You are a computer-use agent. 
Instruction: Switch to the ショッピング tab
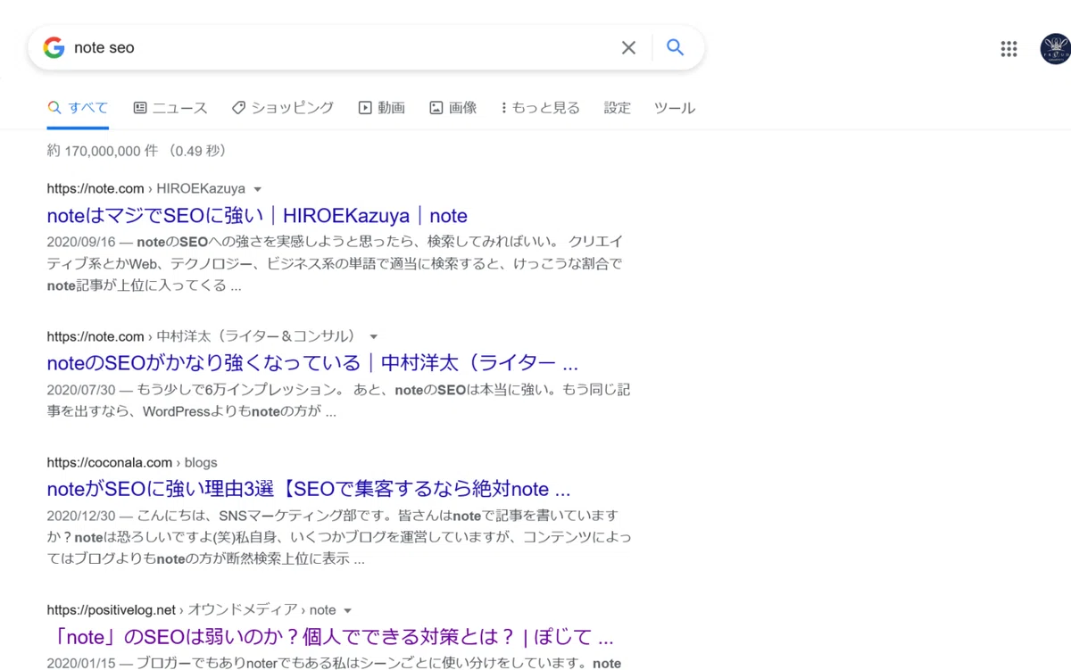tap(283, 108)
